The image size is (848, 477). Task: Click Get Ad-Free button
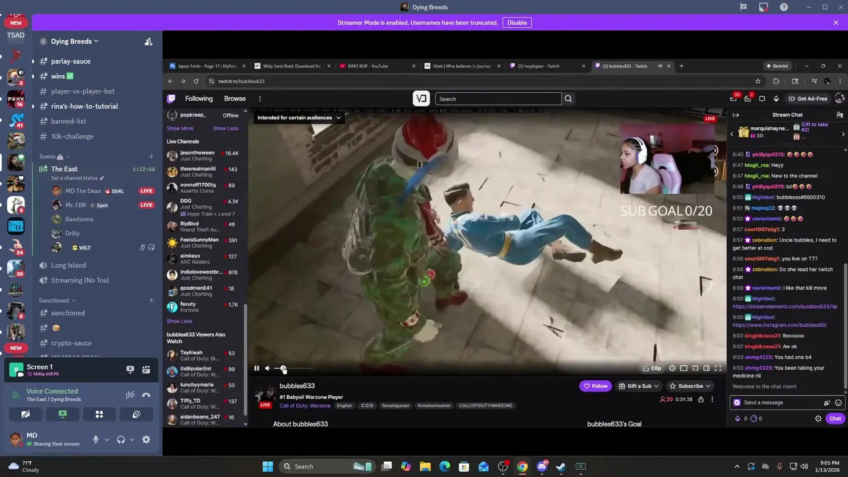click(x=808, y=99)
